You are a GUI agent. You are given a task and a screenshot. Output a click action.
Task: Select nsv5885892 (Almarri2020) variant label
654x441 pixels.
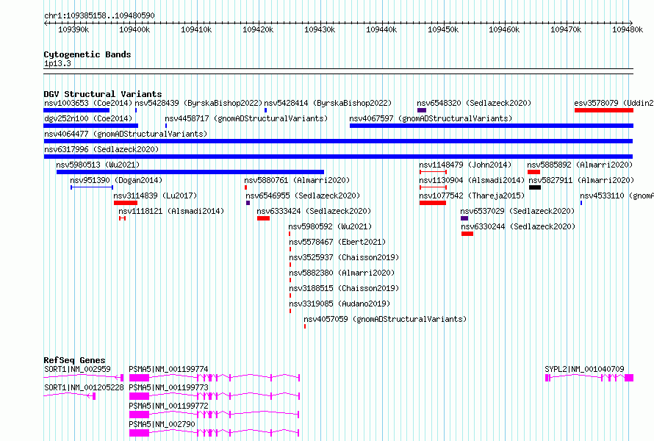[580, 165]
